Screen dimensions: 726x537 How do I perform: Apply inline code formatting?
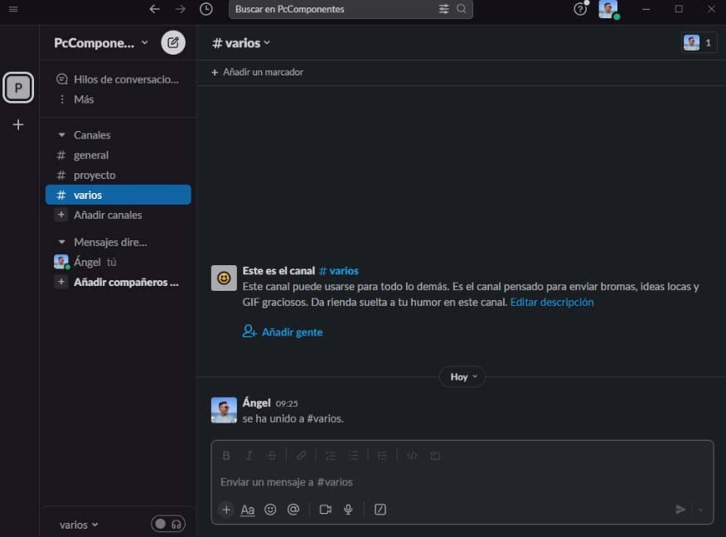click(x=412, y=456)
